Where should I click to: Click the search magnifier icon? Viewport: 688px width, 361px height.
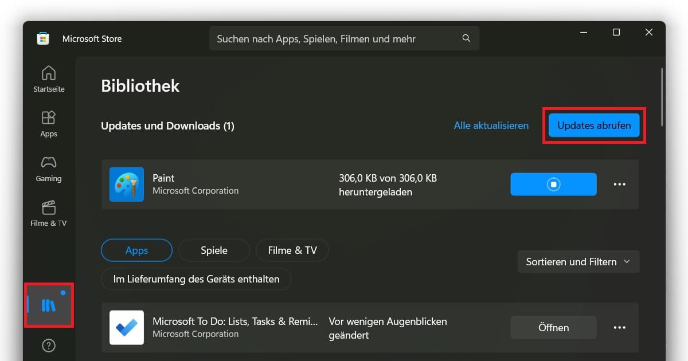tap(466, 38)
